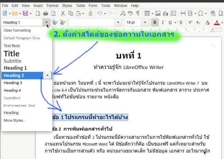The height and width of the screenshot is (159, 224).
Task: Click the Redo arrow icon
Action: [x=110, y=13]
